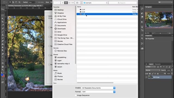Open the Format TIFF dropdown
The width and height of the screenshot is (174, 98).
tap(98, 92)
